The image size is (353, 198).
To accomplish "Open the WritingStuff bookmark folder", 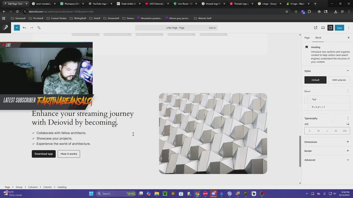I will point(78,18).
